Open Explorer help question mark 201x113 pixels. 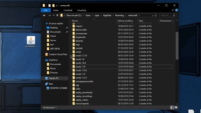tap(177, 10)
